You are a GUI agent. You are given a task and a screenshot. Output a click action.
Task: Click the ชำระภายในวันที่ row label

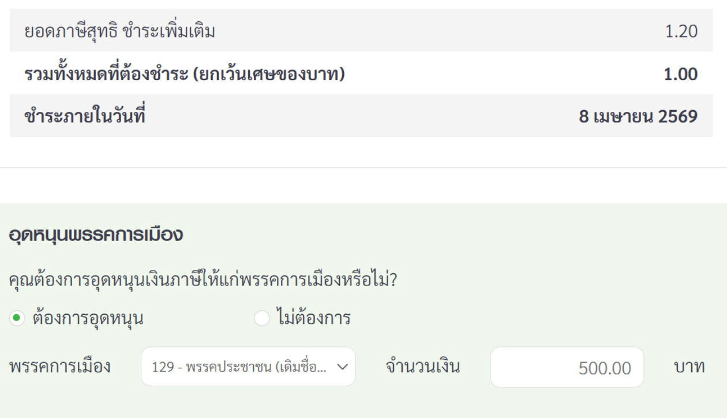pyautogui.click(x=84, y=117)
